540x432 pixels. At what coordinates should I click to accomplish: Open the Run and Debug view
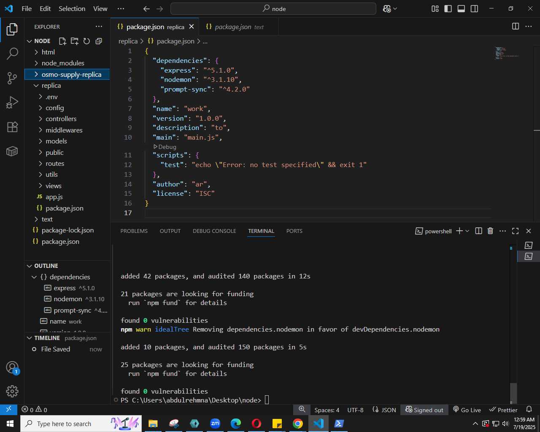tap(12, 103)
